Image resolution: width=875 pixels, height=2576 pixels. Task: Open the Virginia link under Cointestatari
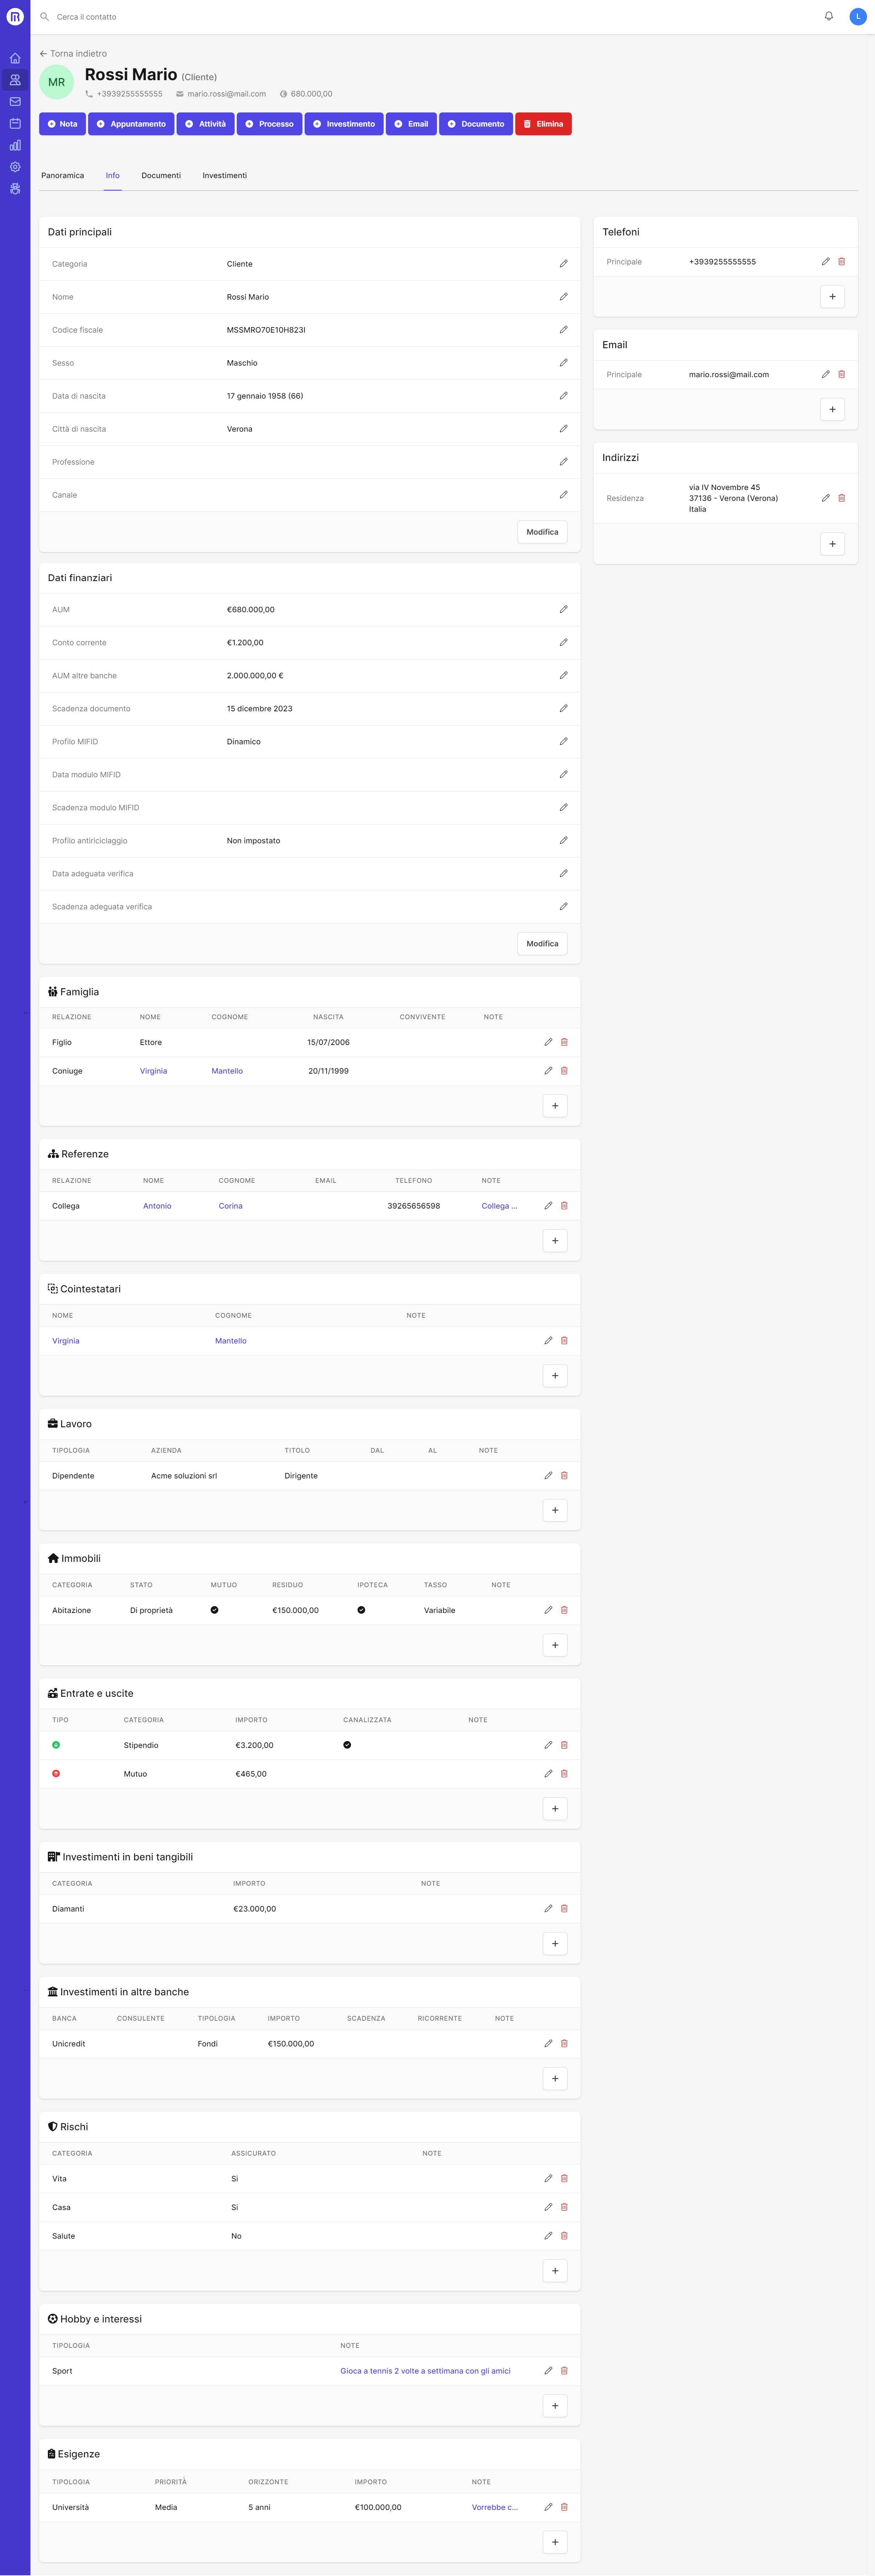coord(66,1341)
